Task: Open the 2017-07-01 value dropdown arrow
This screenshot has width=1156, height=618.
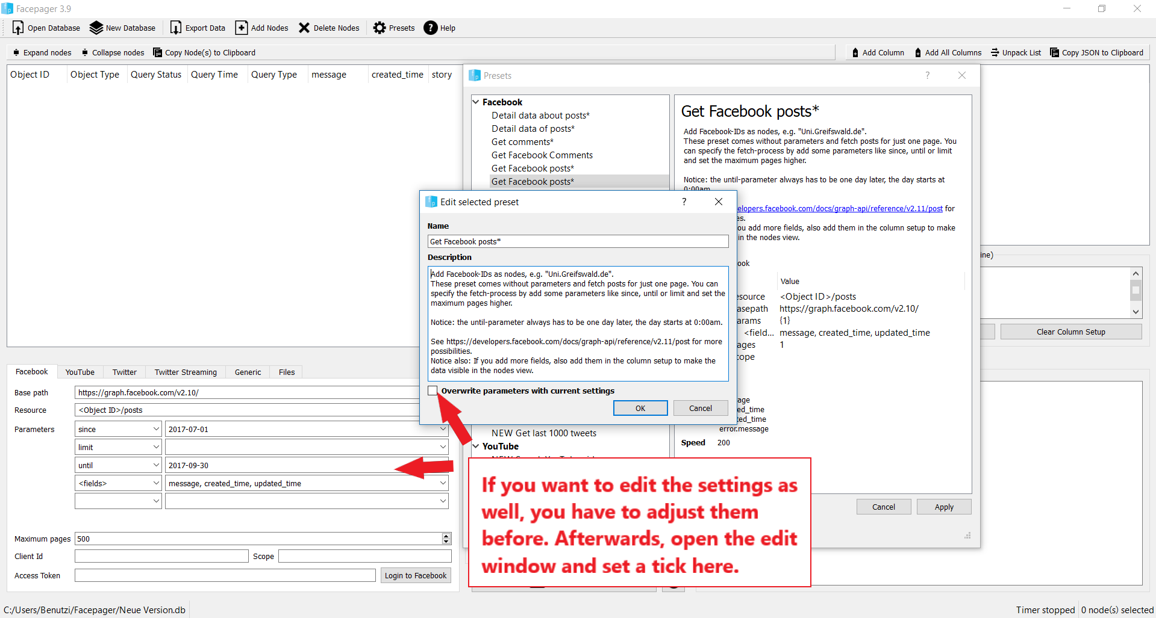Action: (443, 429)
